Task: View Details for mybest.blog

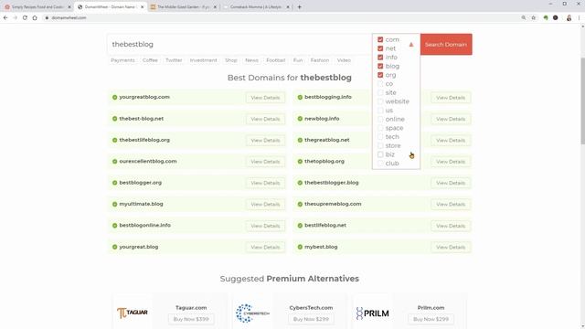Action: pyautogui.click(x=451, y=247)
